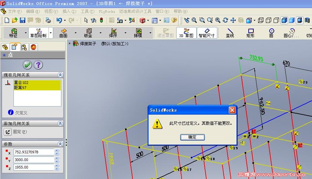Image resolution: width=312 pixels, height=179 pixels.
Task: Toggle Shadows in Shaded Mode
Action: coord(300,20)
